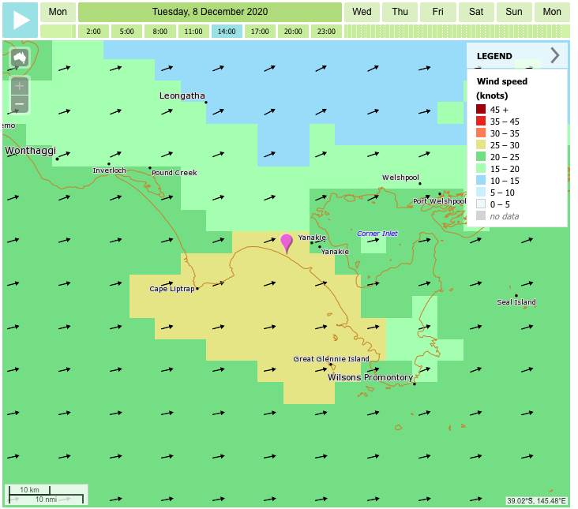Go to the previous Mon day tab

[58, 12]
